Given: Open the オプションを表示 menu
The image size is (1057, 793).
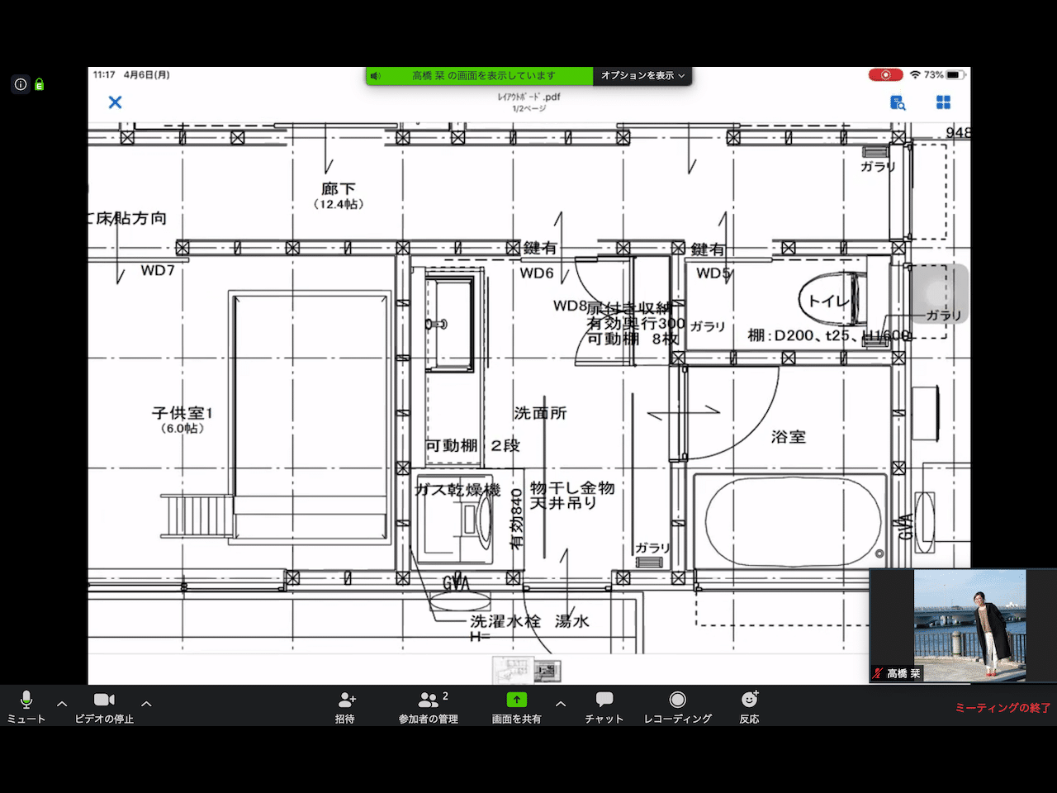Looking at the screenshot, I should [642, 76].
